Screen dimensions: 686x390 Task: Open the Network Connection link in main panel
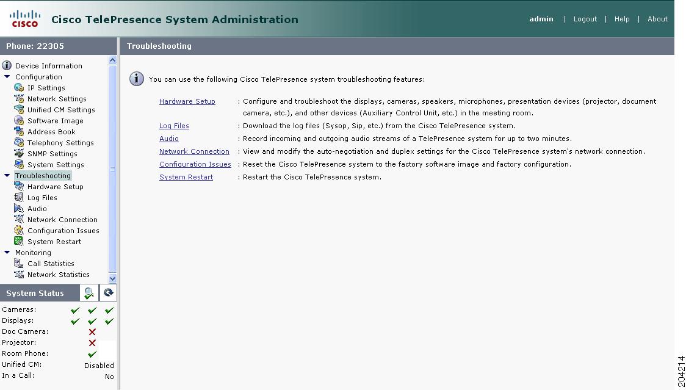tap(194, 151)
